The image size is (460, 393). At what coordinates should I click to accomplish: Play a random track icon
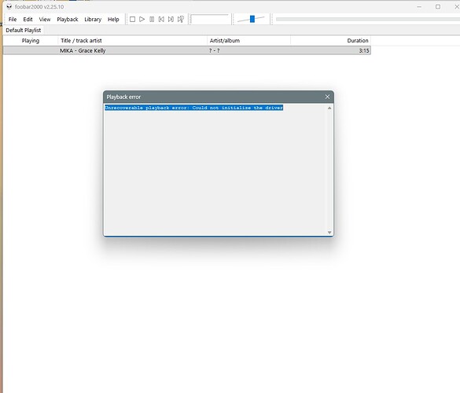click(x=181, y=20)
